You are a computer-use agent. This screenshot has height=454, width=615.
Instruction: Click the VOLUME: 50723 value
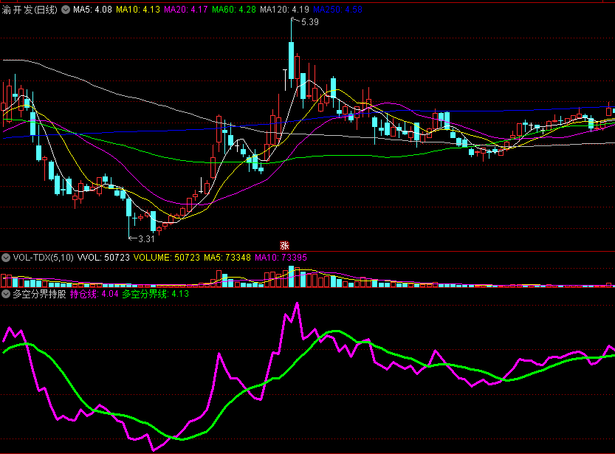tap(167, 258)
